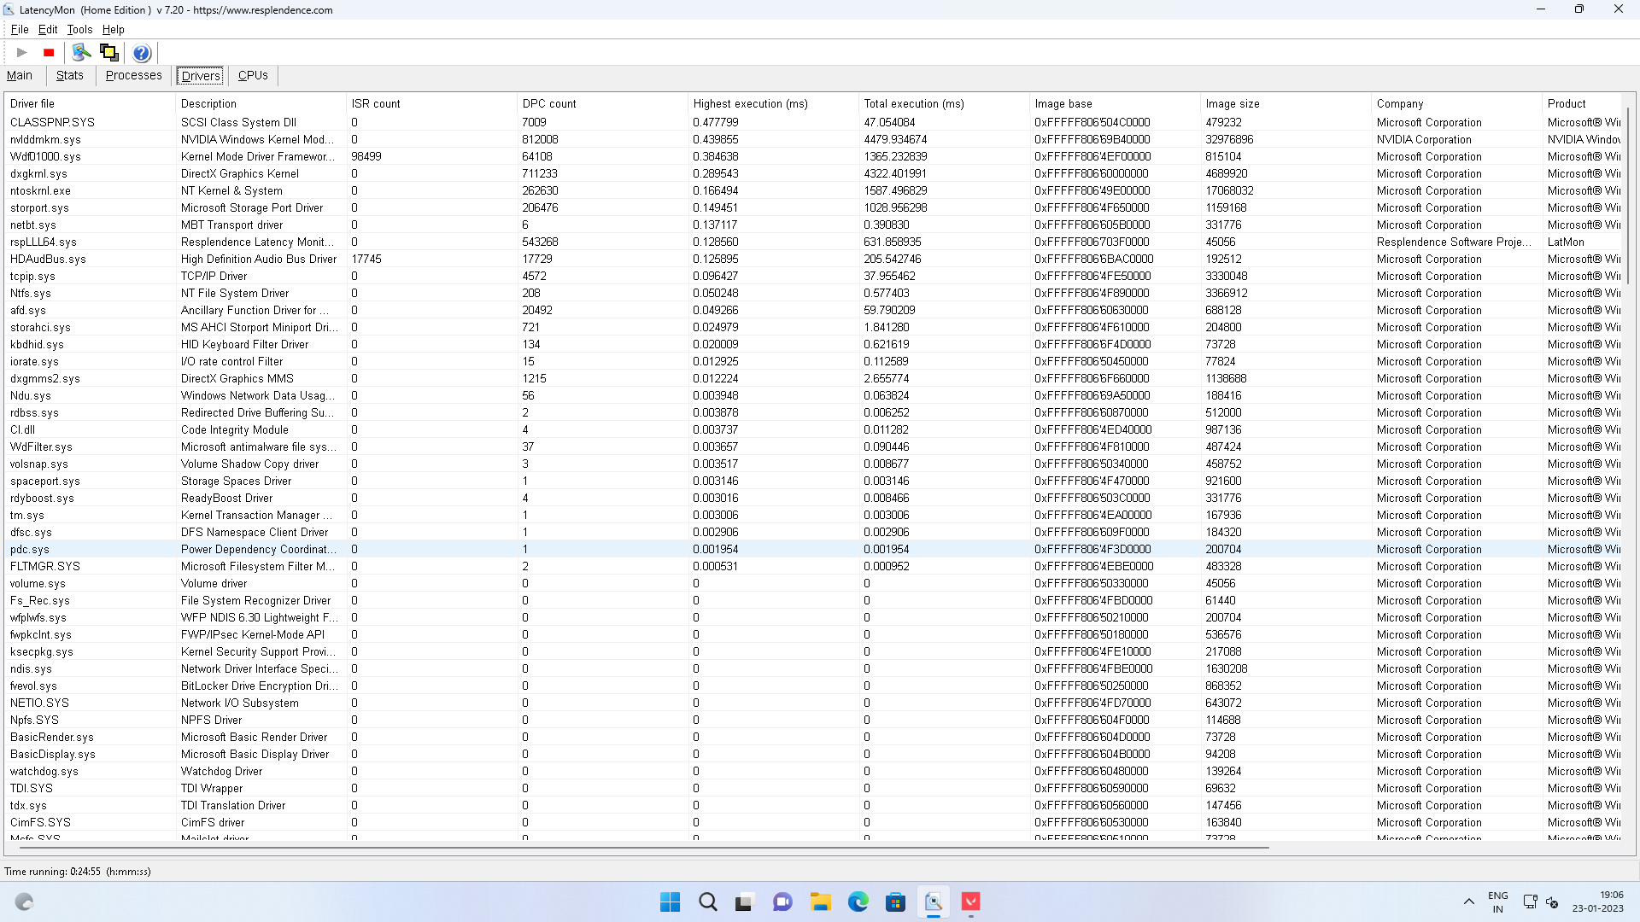Open Windows Search from the taskbar
1640x922 pixels.
pyautogui.click(x=708, y=902)
